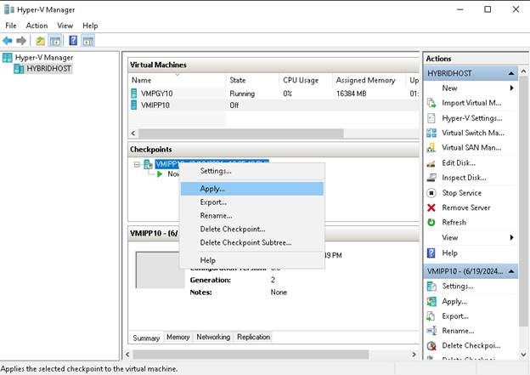Image resolution: width=530 pixels, height=375 pixels.
Task: Sort by the CPU Usage column header
Action: [306, 80]
